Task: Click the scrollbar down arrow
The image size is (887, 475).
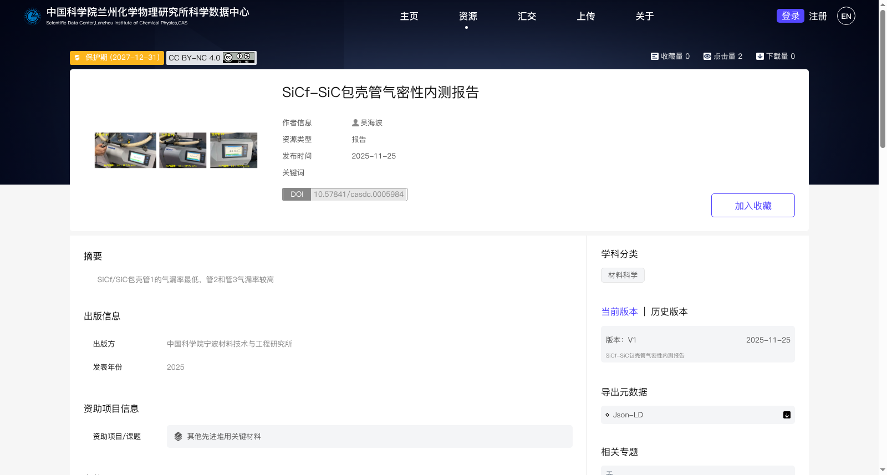Action: click(x=883, y=471)
